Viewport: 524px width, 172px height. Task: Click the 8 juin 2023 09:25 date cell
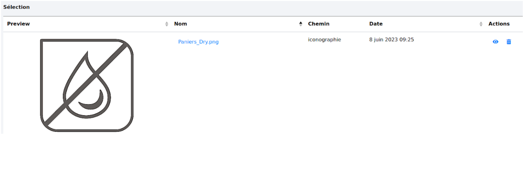391,39
